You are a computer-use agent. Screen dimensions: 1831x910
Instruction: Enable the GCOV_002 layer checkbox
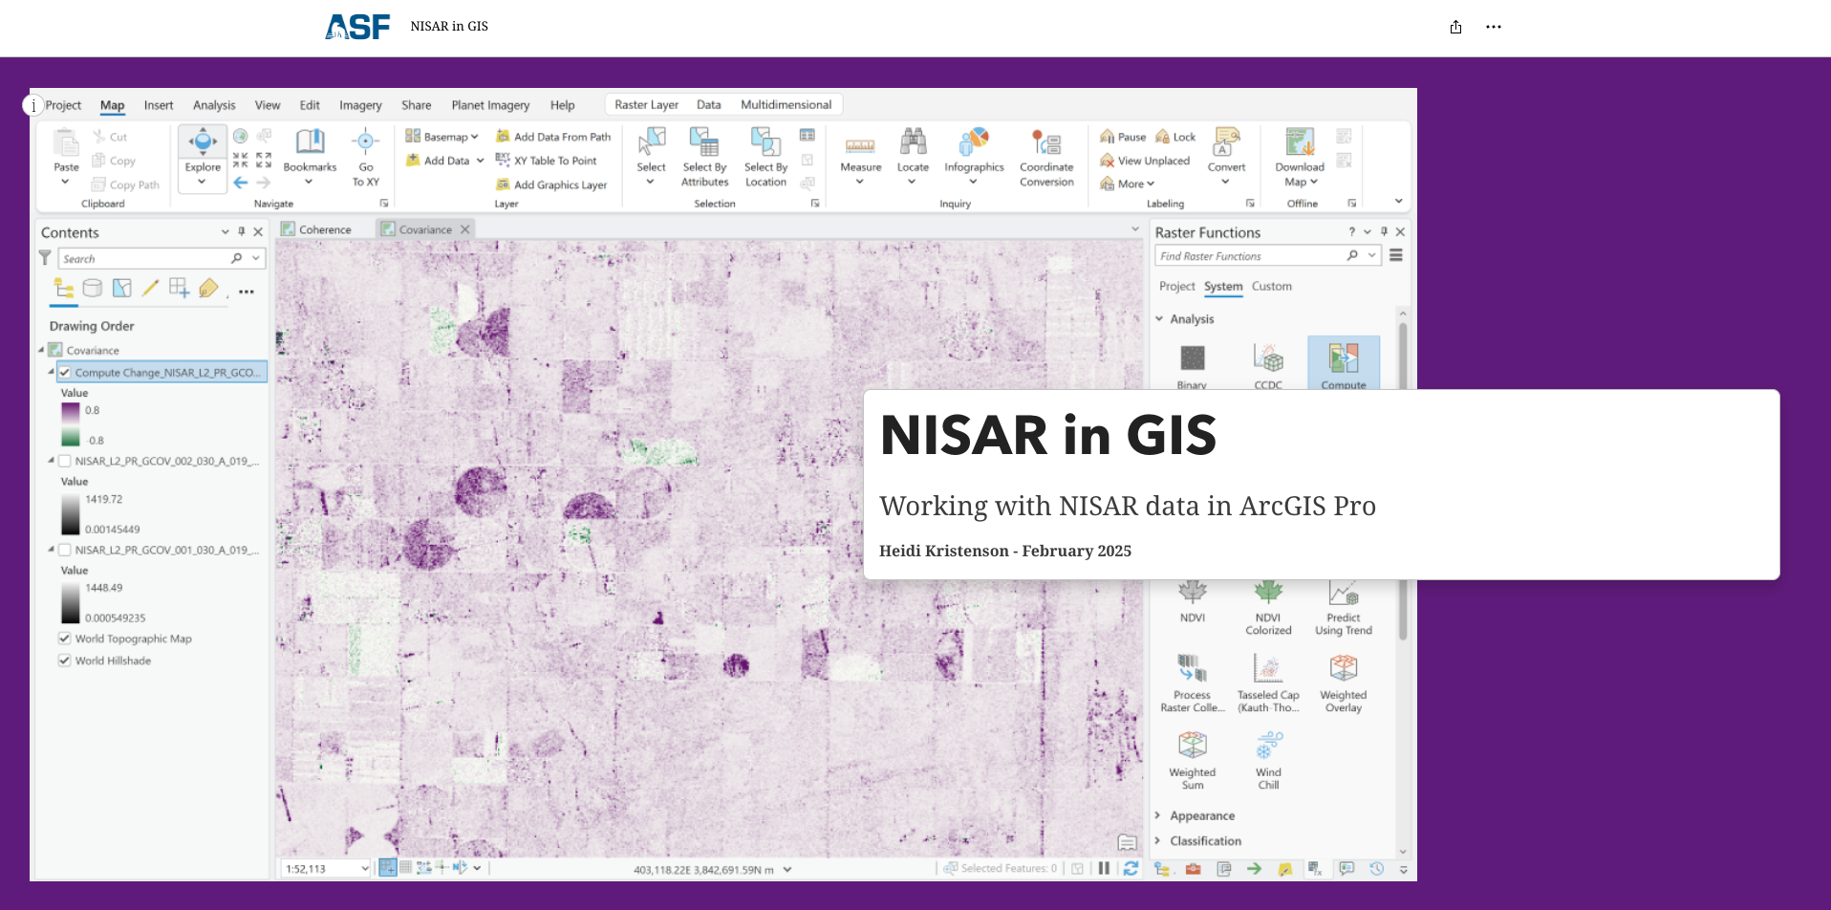65,461
